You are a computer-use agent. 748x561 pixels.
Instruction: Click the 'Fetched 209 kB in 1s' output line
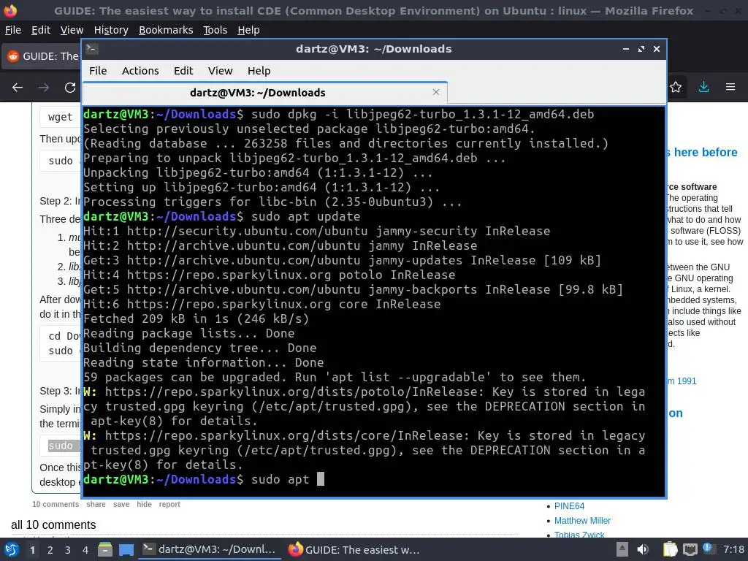click(x=196, y=318)
